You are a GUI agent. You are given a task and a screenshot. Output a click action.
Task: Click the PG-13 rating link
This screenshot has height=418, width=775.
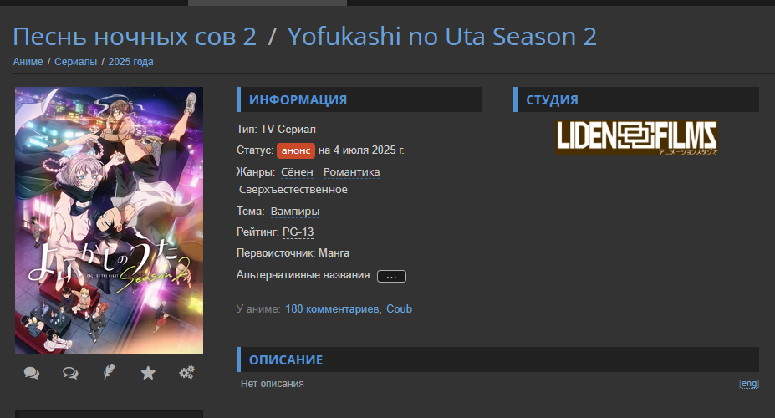(x=298, y=232)
